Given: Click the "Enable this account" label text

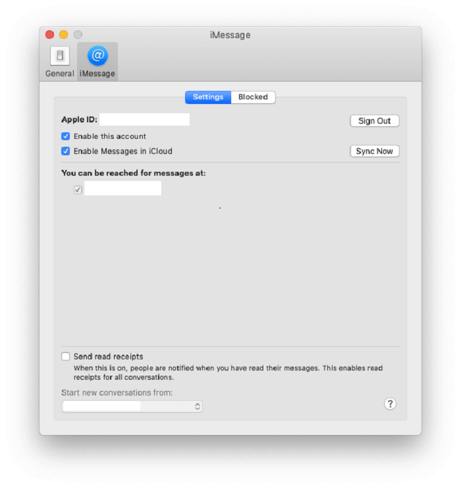Looking at the screenshot, I should [110, 136].
